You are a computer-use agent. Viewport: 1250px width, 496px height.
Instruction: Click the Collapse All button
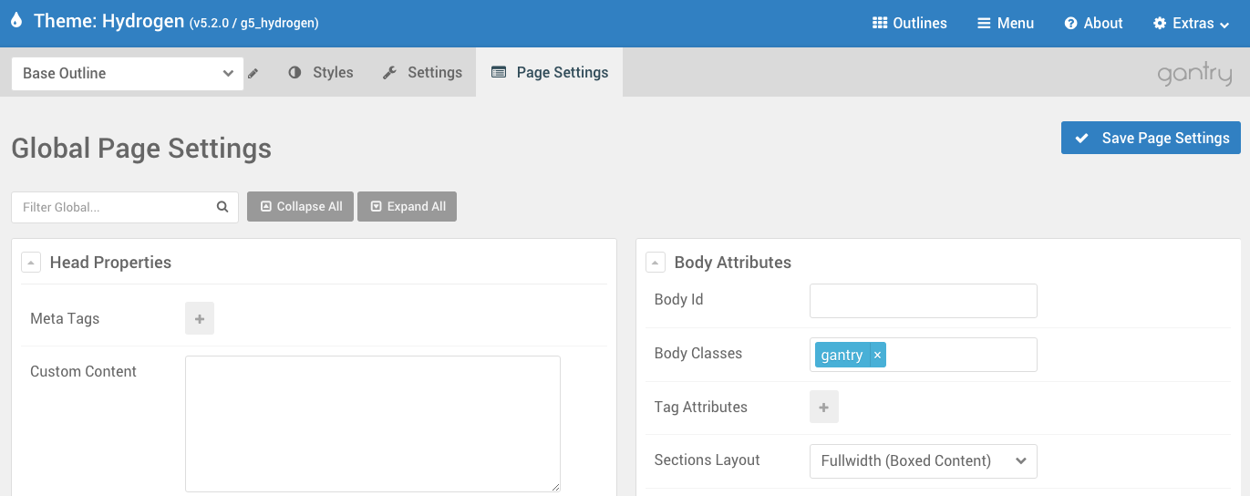(x=300, y=207)
